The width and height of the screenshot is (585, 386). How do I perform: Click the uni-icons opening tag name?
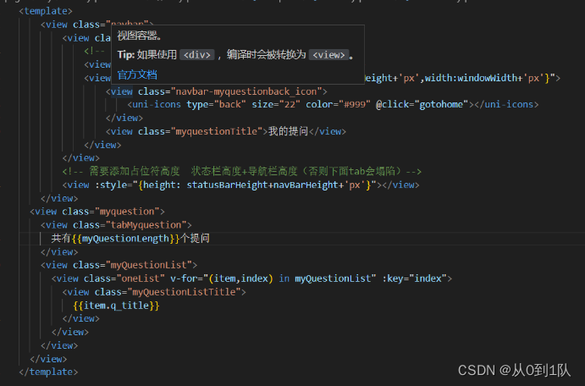pyautogui.click(x=157, y=104)
